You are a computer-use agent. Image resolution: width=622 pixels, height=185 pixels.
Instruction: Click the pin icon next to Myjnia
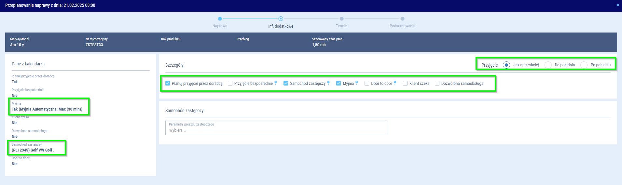pyautogui.click(x=357, y=83)
